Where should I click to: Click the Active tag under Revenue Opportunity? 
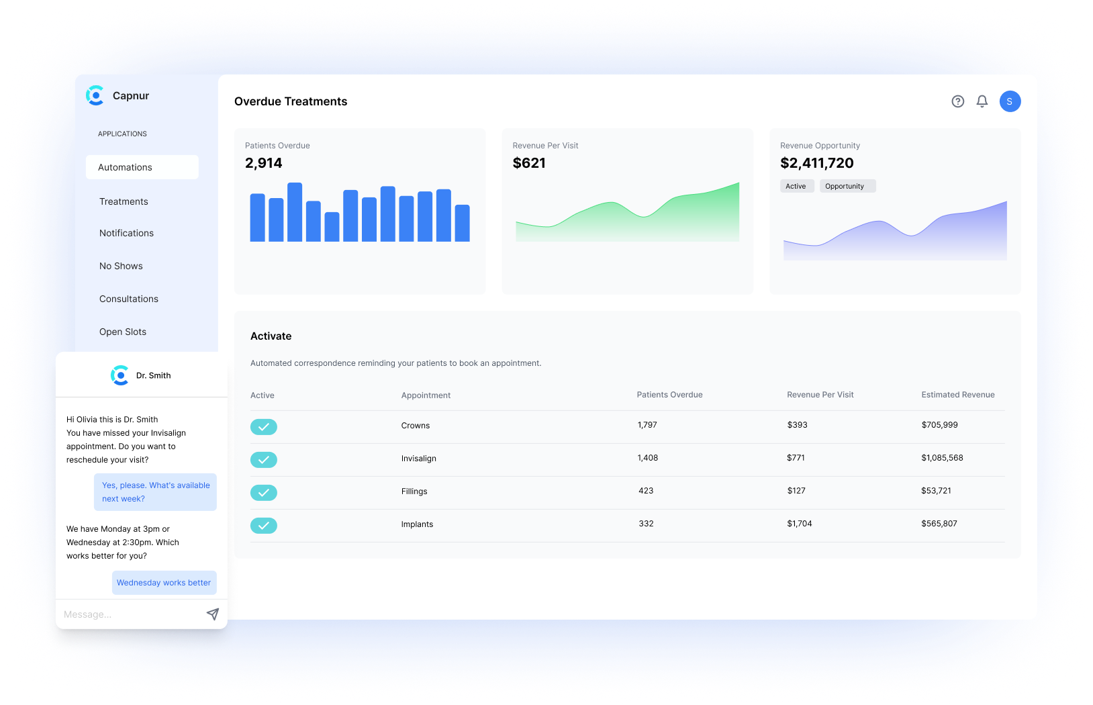click(796, 186)
